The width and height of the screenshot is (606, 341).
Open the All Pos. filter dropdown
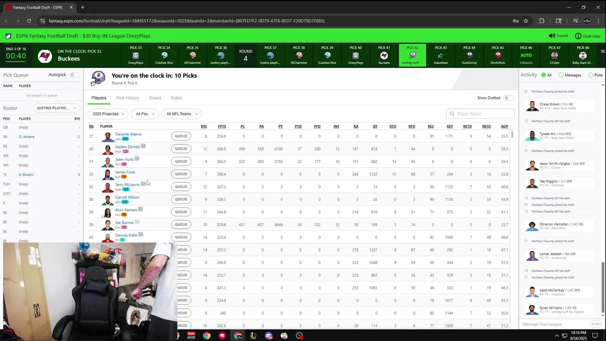(x=145, y=114)
